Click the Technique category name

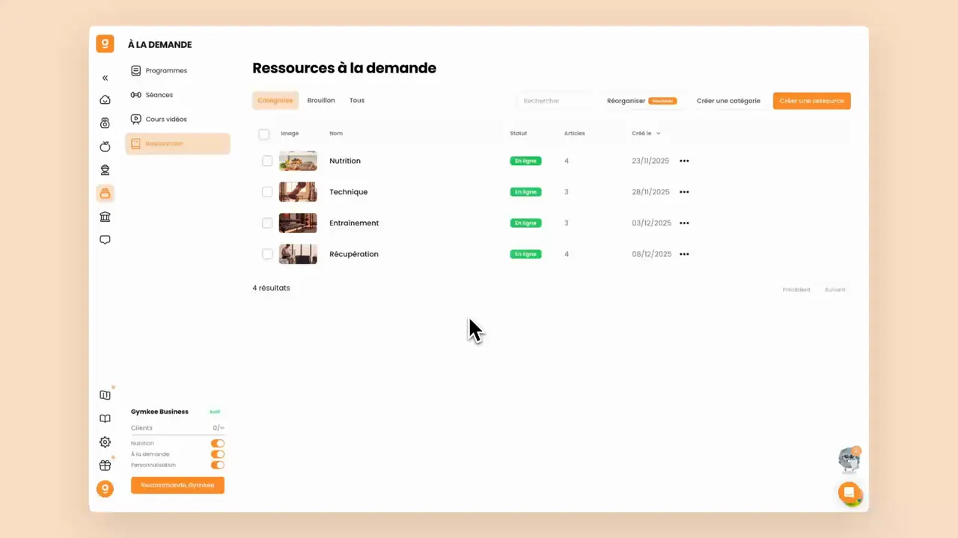coord(349,192)
